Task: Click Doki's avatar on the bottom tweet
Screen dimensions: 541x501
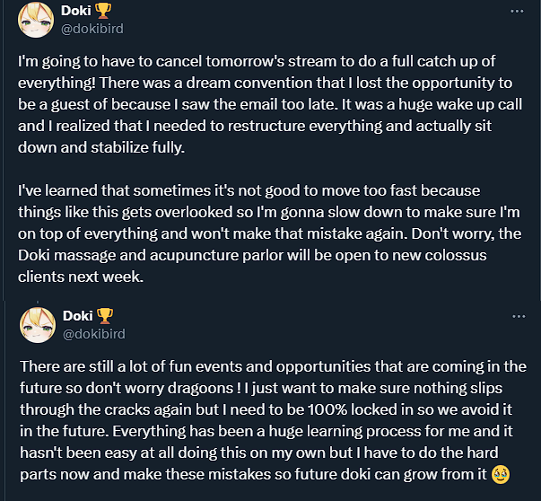Action: (x=33, y=327)
